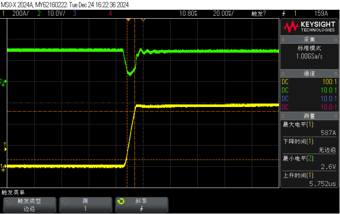Toggle channel 1 200A/ indicator
Viewport: 340px width, 214px height.
pos(17,13)
